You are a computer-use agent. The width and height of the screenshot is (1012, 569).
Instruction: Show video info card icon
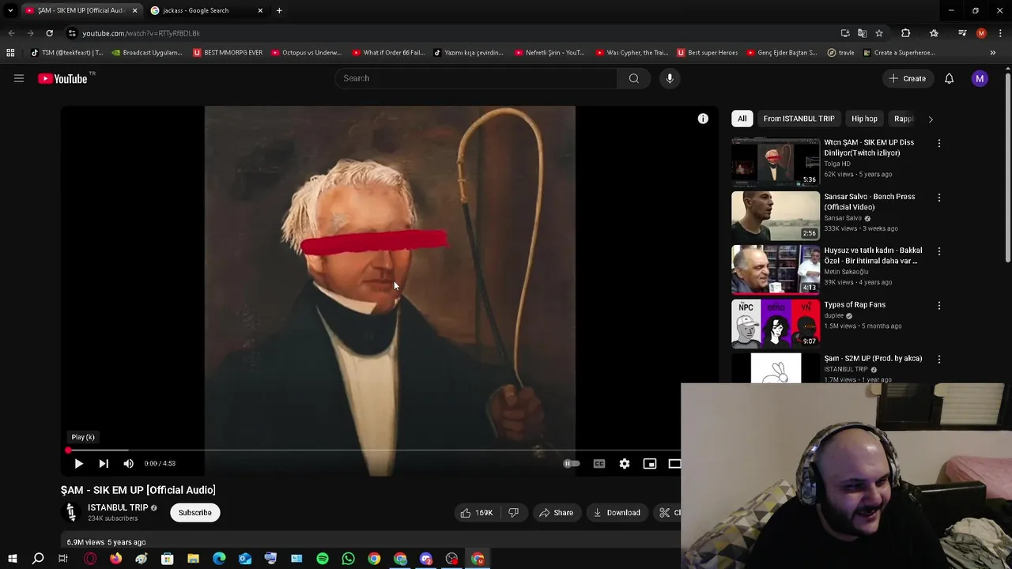[x=703, y=119]
